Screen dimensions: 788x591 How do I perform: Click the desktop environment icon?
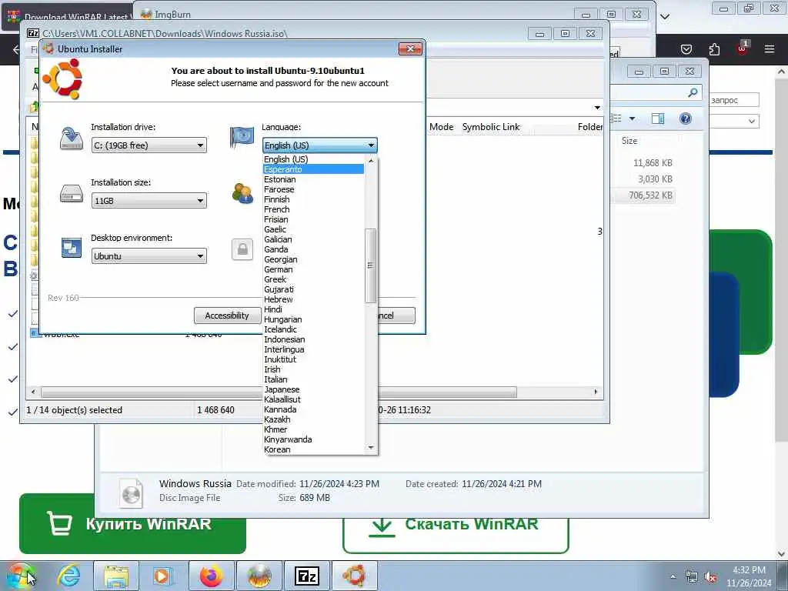pos(72,248)
